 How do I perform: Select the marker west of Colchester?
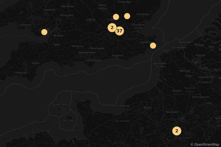pyautogui.click(x=127, y=16)
